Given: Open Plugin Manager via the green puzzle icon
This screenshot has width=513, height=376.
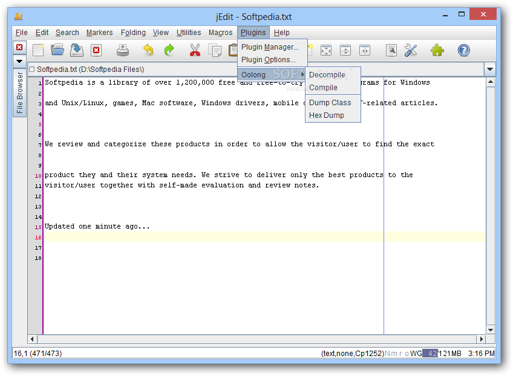Looking at the screenshot, I should [437, 50].
